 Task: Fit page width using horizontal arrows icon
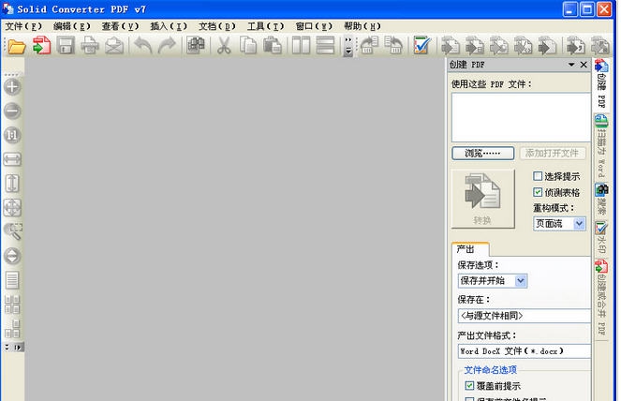12,159
